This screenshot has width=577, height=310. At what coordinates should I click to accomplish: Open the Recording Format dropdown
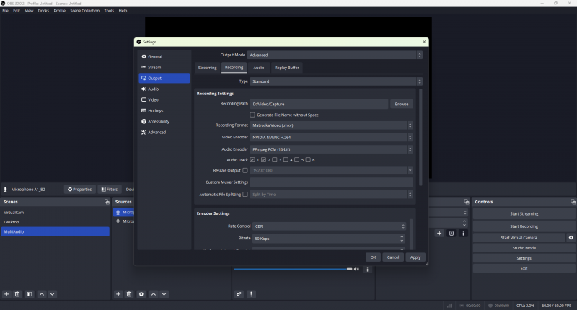pos(331,125)
